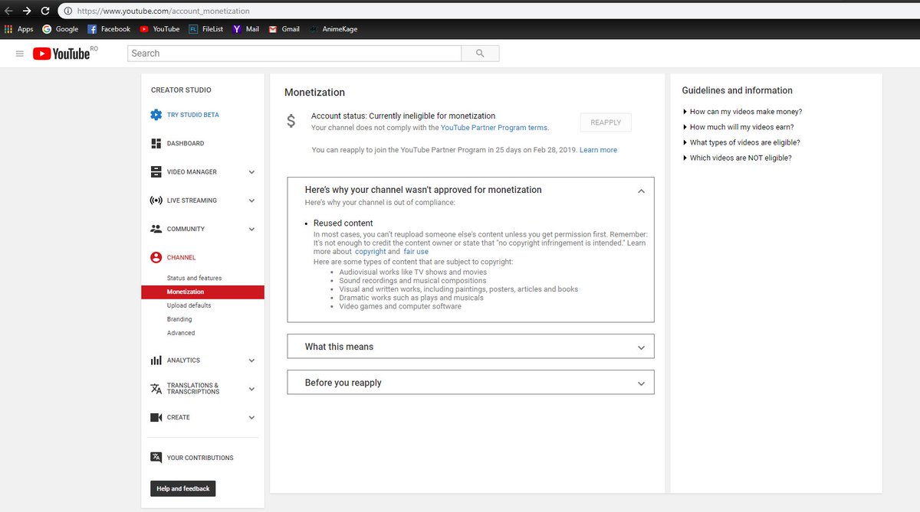Collapse the 'wasn't approved for monetization' panel
The image size is (920, 512).
click(x=641, y=191)
